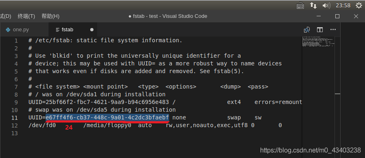Click the Python icon on one.py tab
The height and width of the screenshot is (158, 365).
click(x=8, y=30)
